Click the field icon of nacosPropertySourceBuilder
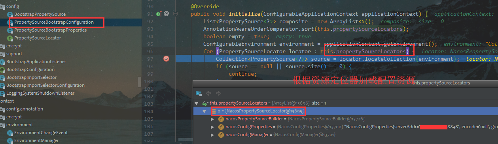Screen dimensions: 498x144 221,119
